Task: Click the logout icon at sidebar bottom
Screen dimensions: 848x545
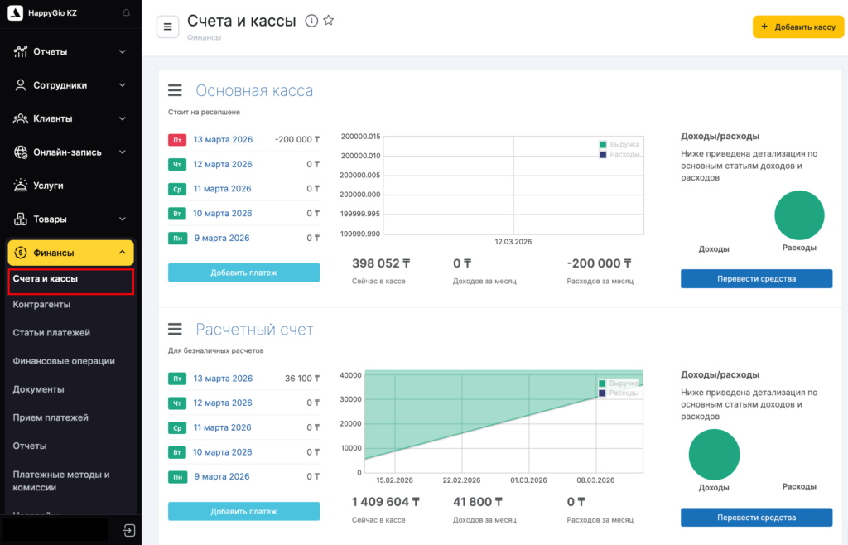Action: pyautogui.click(x=130, y=530)
